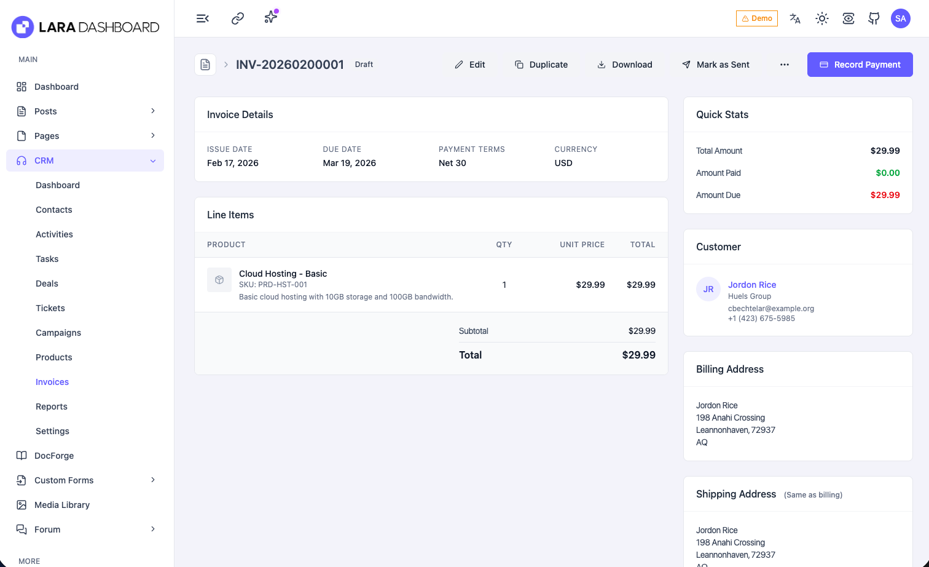Click the Duplicate invoice icon
The height and width of the screenshot is (567, 929).
518,64
